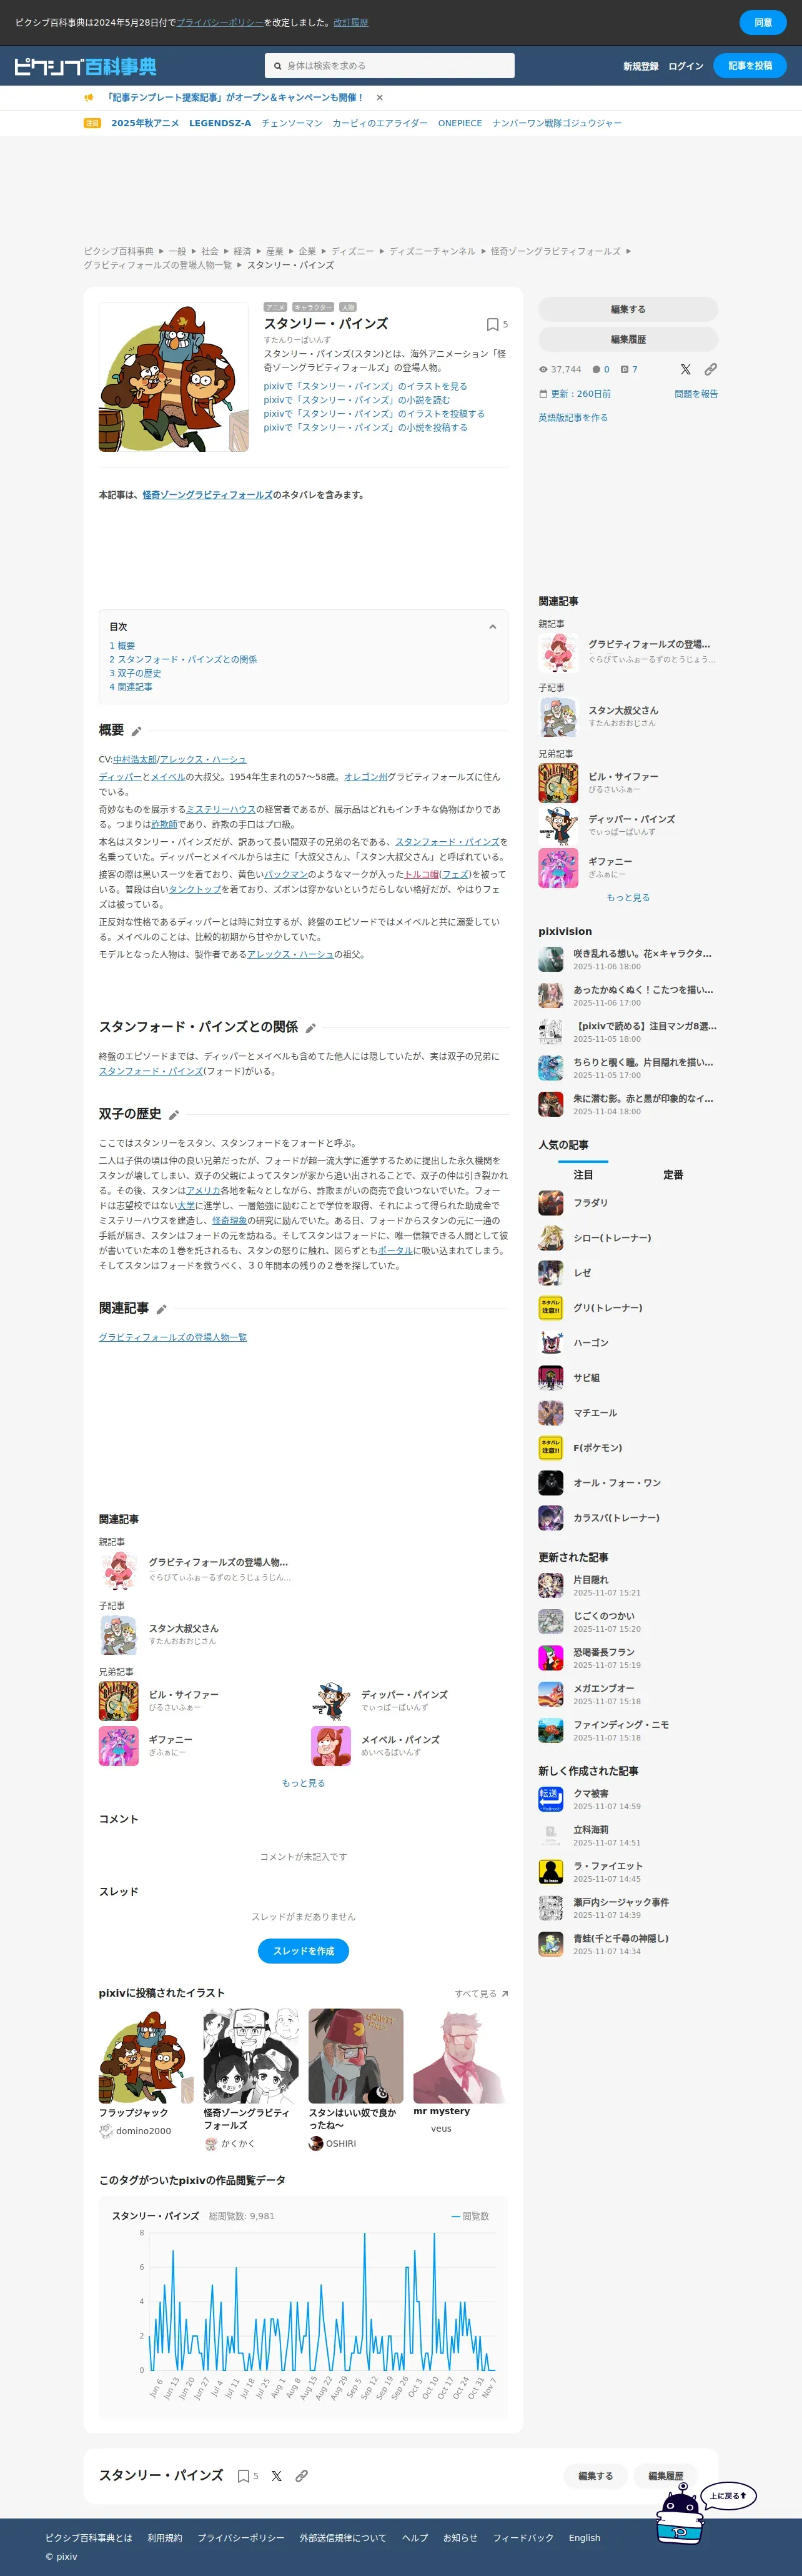The height and width of the screenshot is (2576, 802).
Task: Open pixivision 咲き乱れる想い article
Action: click(x=628, y=959)
